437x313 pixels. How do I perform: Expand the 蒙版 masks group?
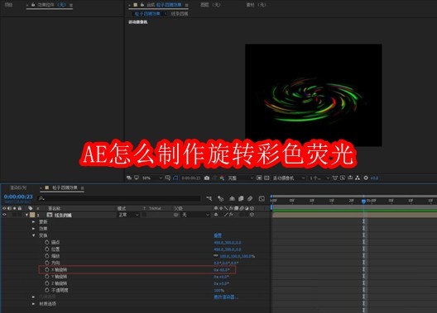point(33,222)
